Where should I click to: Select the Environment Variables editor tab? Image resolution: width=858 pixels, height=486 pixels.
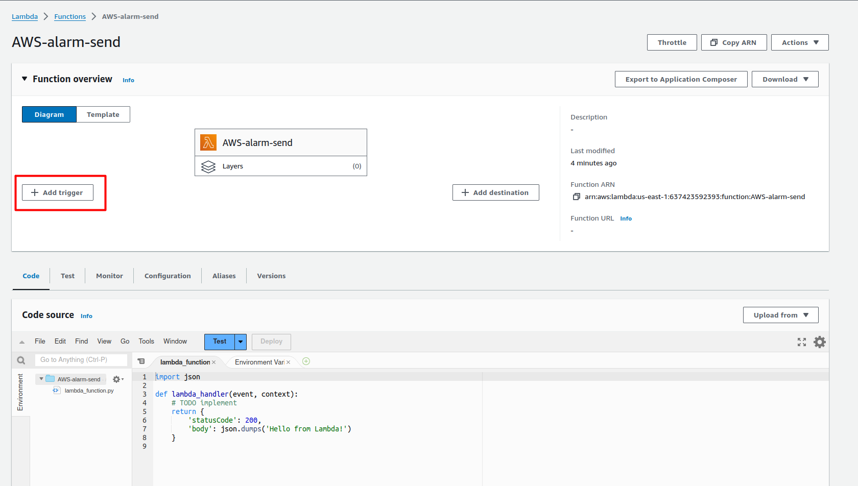coord(260,362)
